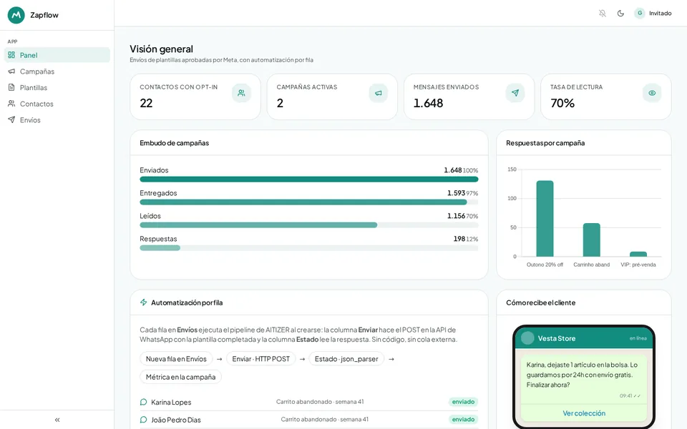Select the João Pedro Dias row name
The width and height of the screenshot is (687, 429).
(176, 420)
